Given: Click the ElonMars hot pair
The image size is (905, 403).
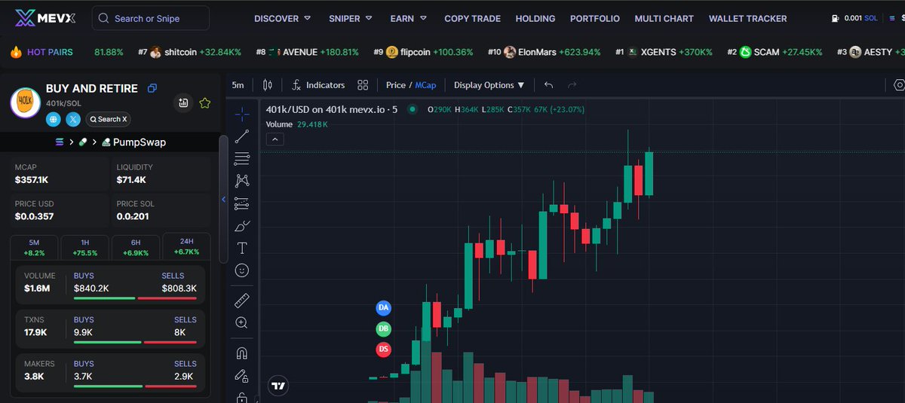Looking at the screenshot, I should 545,52.
